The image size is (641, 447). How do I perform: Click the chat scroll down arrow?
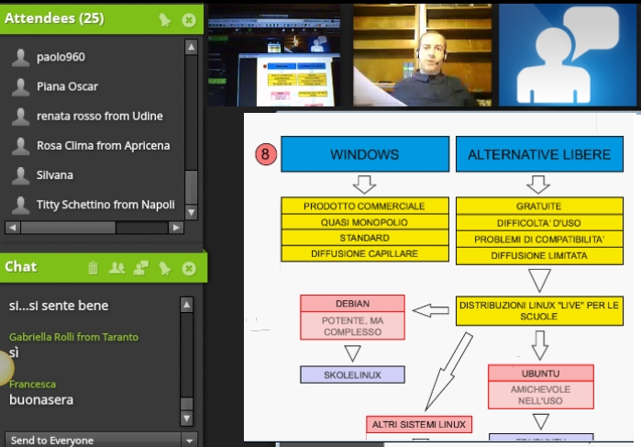point(186,419)
